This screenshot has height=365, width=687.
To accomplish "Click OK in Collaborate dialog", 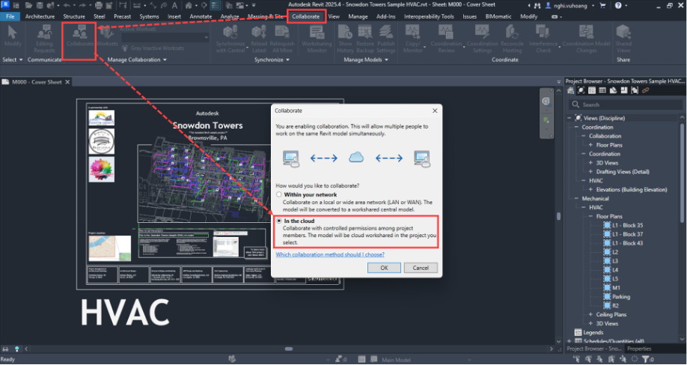I will tap(384, 268).
